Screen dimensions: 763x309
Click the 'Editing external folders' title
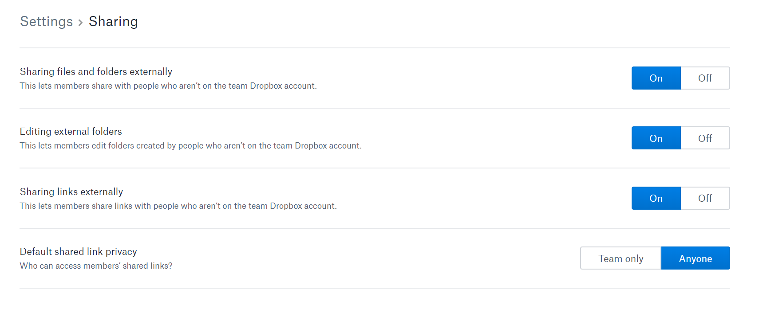[71, 131]
